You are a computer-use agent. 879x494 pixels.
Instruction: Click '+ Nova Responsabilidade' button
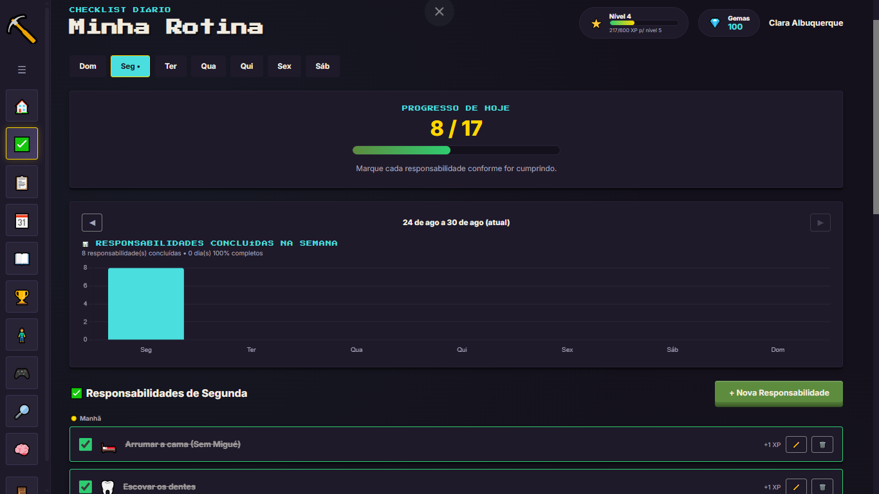point(779,393)
